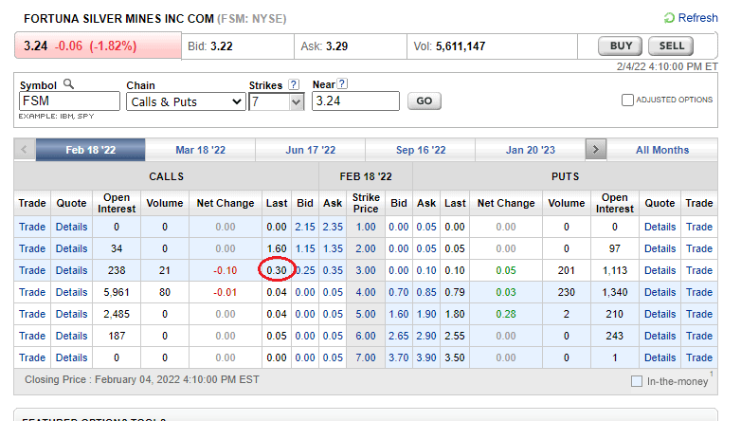Toggle the In-the-money checkbox
The height and width of the screenshot is (421, 741).
click(x=636, y=381)
